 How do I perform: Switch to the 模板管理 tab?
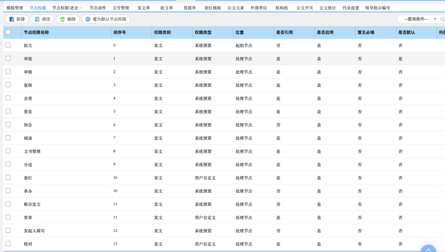[15, 8]
